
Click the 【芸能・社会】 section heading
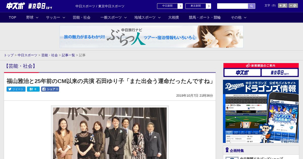20,66
